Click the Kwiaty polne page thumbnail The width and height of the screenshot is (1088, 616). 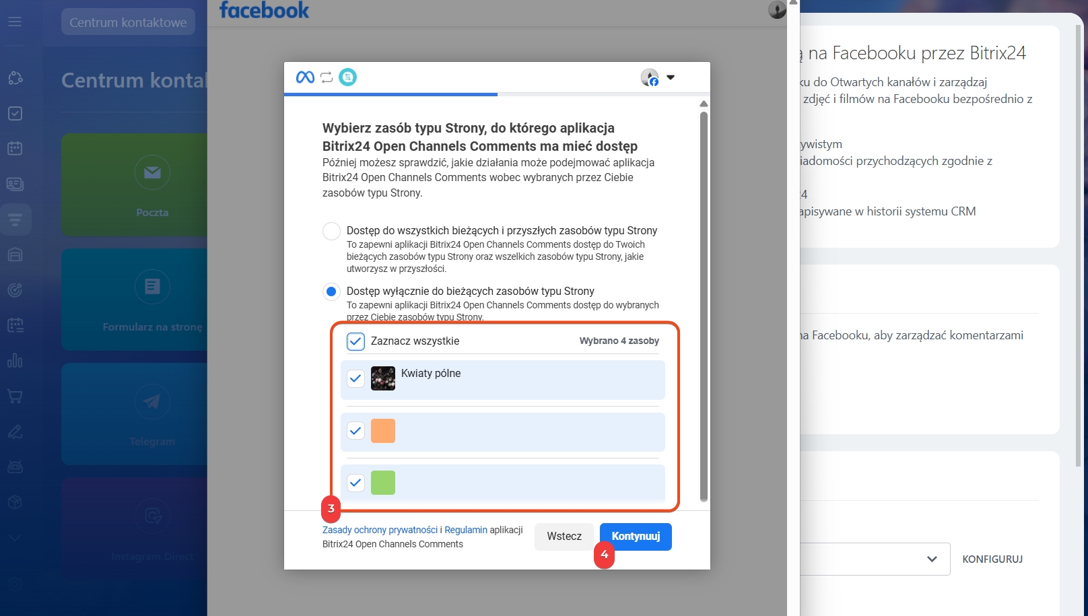coord(383,378)
